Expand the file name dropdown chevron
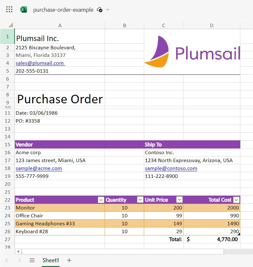The height and width of the screenshot is (267, 253). click(108, 10)
